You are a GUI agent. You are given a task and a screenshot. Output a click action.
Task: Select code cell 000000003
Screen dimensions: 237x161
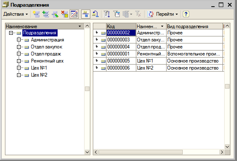click(121, 40)
